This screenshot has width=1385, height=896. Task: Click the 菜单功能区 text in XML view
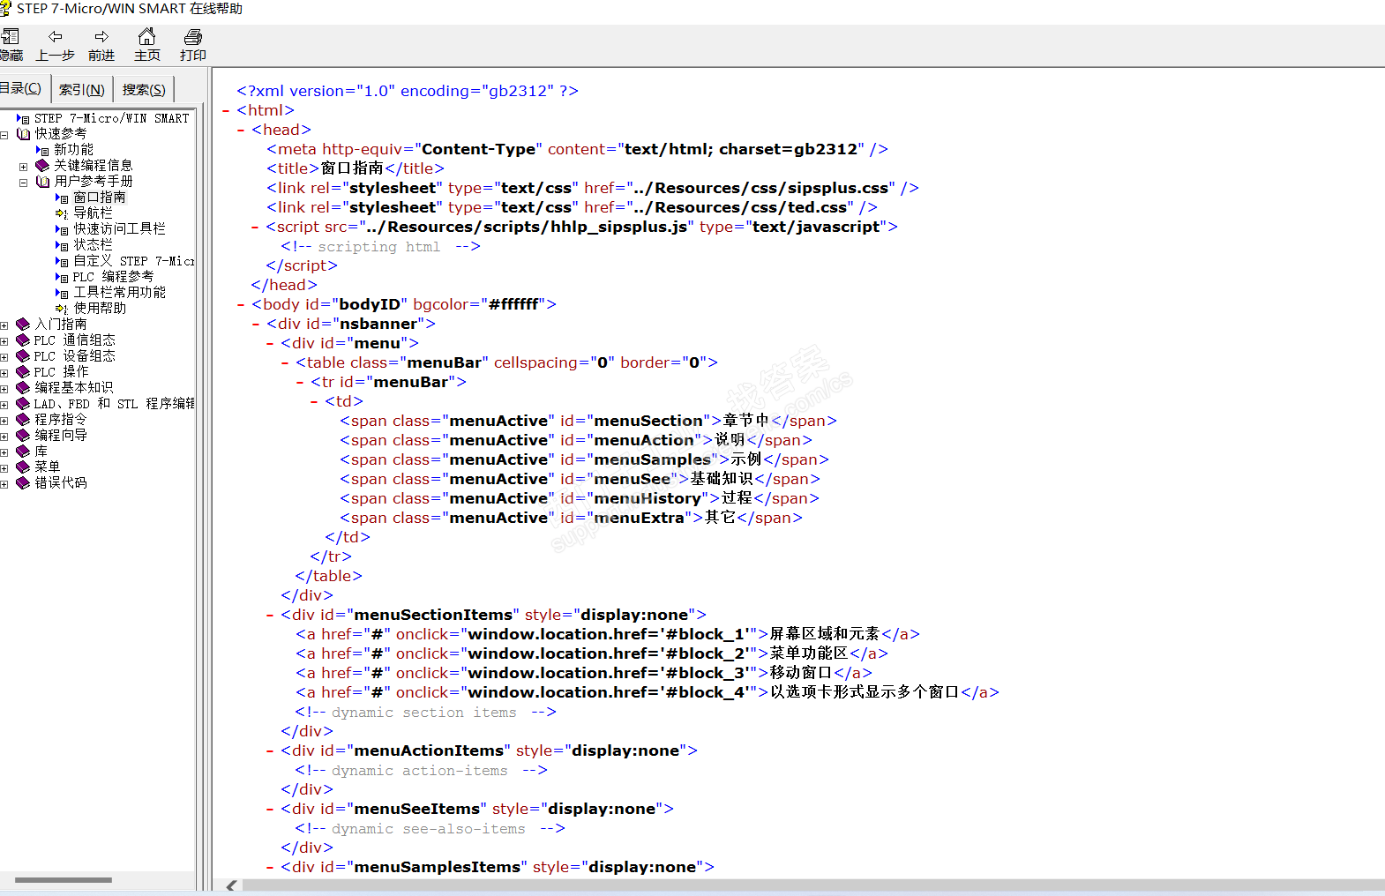point(809,653)
